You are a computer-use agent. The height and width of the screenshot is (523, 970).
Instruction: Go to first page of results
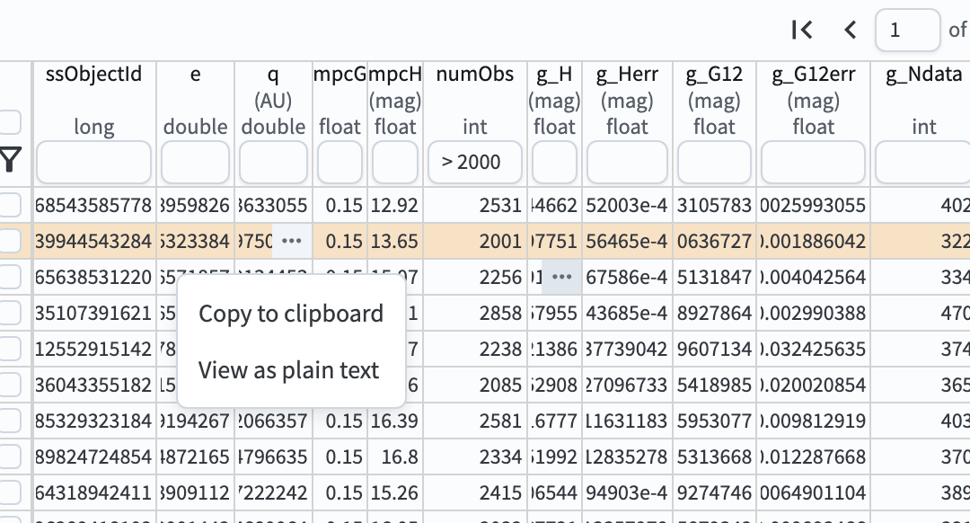coord(802,30)
